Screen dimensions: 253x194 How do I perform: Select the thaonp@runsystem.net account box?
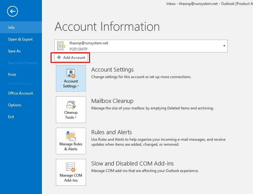(x=141, y=46)
